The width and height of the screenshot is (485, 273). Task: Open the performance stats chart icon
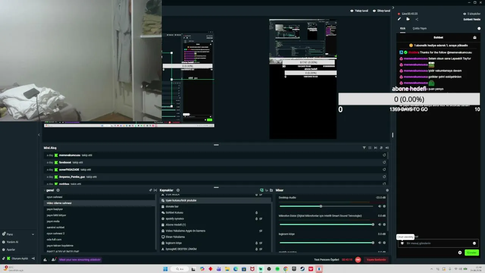(x=45, y=260)
